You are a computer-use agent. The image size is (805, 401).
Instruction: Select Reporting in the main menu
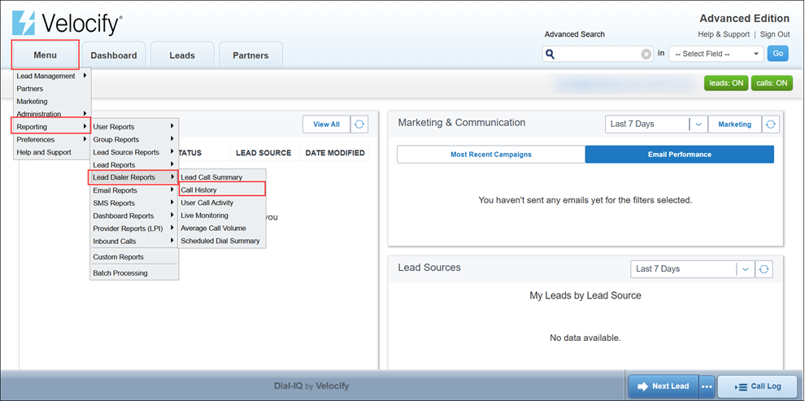51,126
